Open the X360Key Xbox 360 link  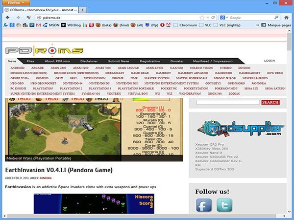coord(212,149)
